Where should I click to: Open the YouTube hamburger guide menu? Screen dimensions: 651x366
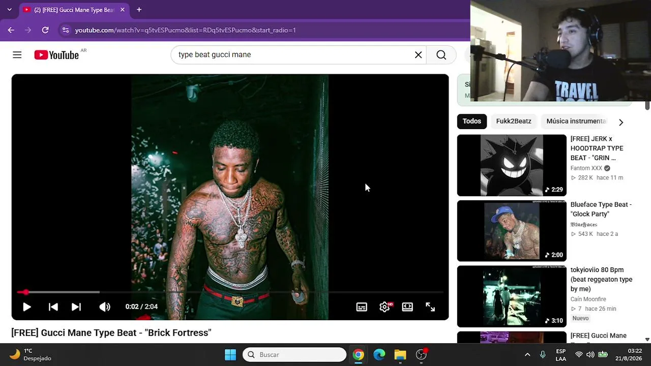point(17,55)
